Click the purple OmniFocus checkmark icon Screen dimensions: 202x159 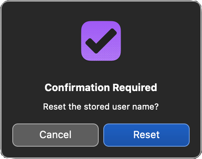101,41
